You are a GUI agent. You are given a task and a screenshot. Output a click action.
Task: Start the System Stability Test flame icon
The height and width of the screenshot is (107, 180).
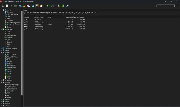click(24, 6)
